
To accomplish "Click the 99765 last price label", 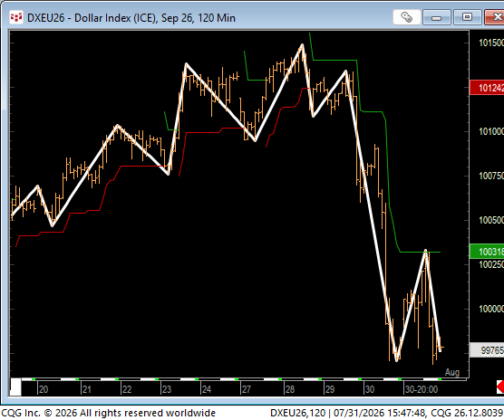I will 487,350.
